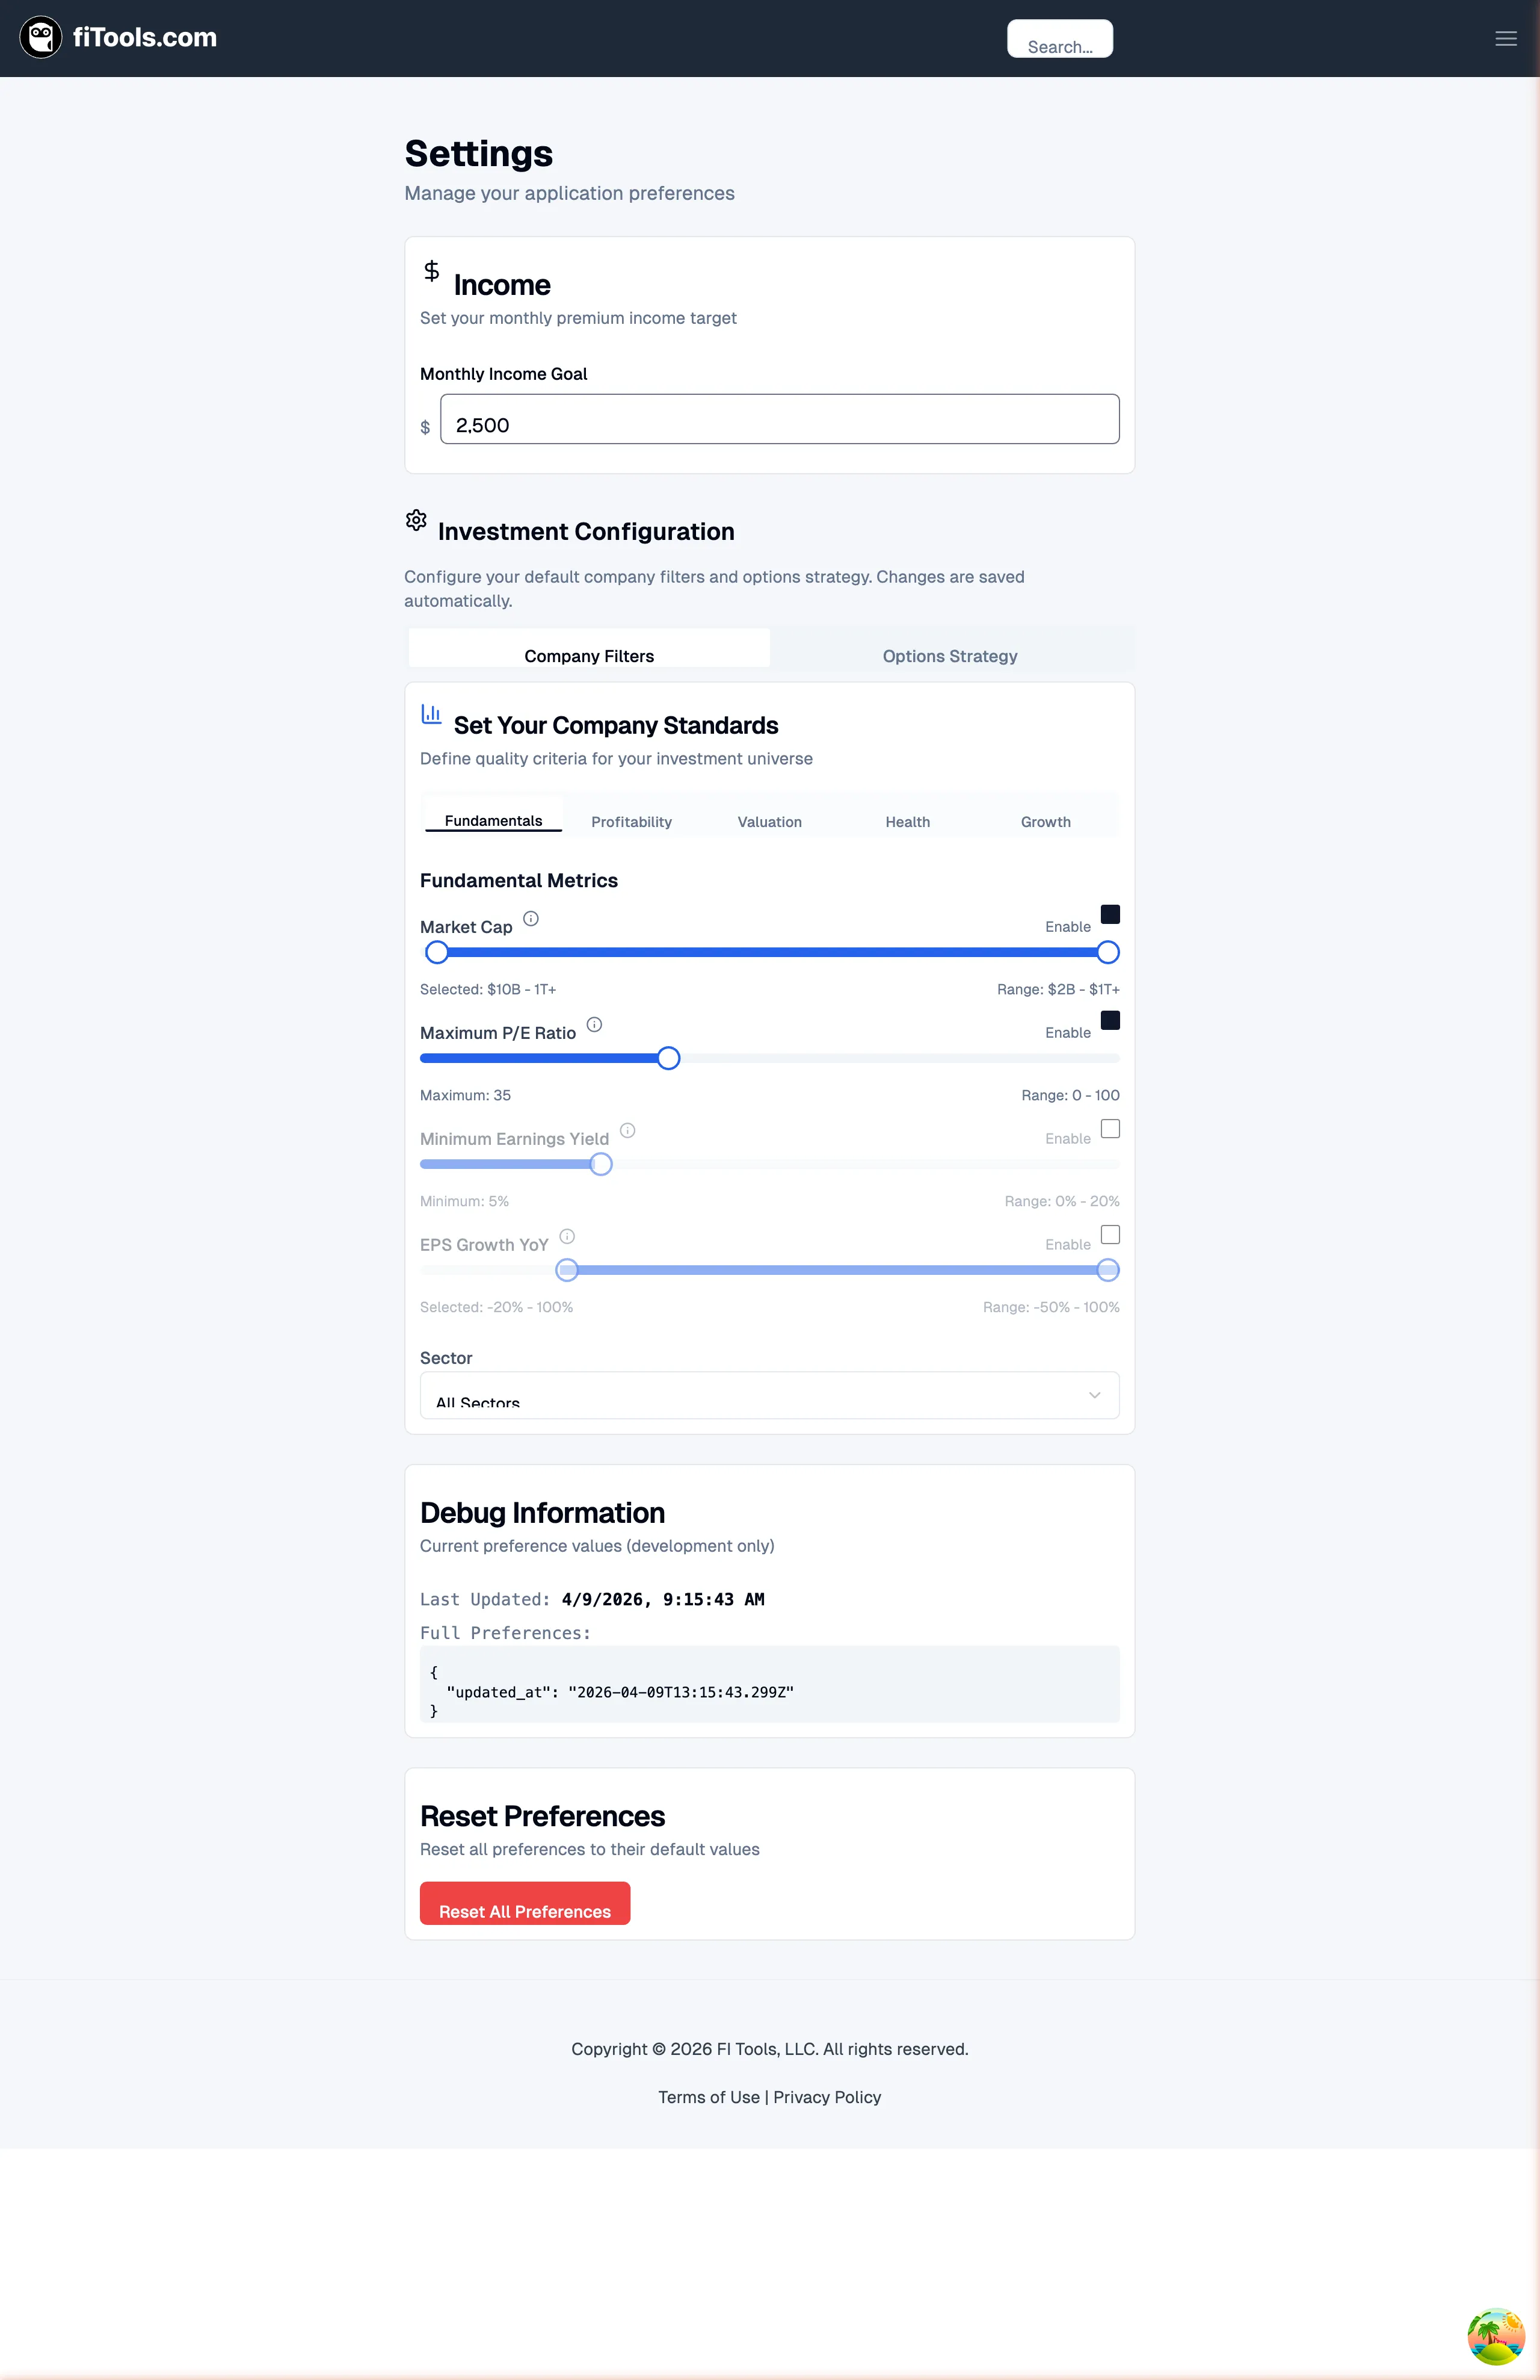
Task: Click the dollar sign icon beside Income
Action: [x=432, y=271]
